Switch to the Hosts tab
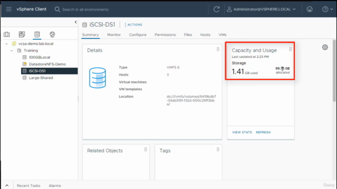Image resolution: width=337 pixels, height=189 pixels. 205,35
